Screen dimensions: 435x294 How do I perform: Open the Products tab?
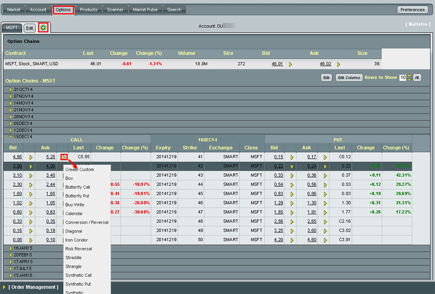click(x=89, y=10)
